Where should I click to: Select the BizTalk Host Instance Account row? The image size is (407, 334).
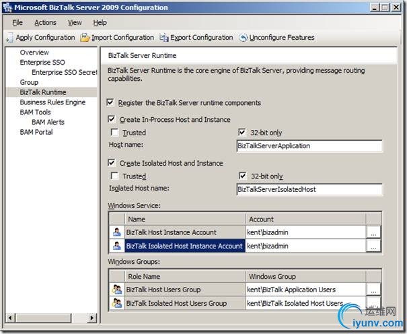click(245, 232)
